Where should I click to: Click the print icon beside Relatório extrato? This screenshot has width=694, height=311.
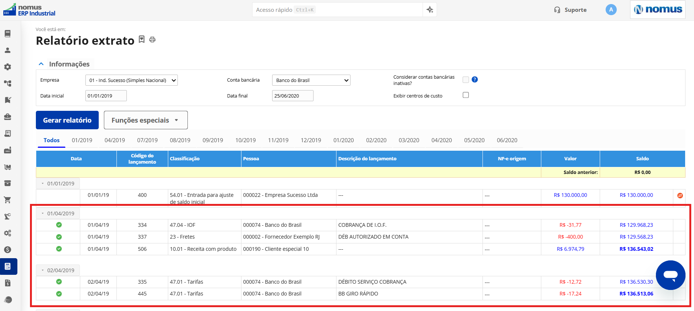[152, 40]
